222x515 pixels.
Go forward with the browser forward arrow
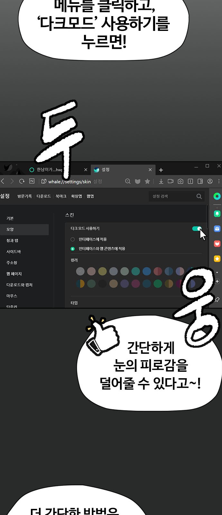[12, 181]
